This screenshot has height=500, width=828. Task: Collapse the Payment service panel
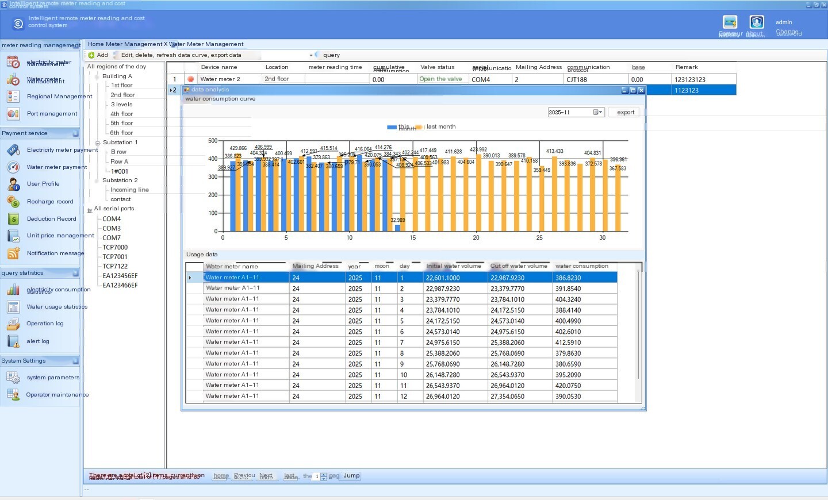pos(75,133)
